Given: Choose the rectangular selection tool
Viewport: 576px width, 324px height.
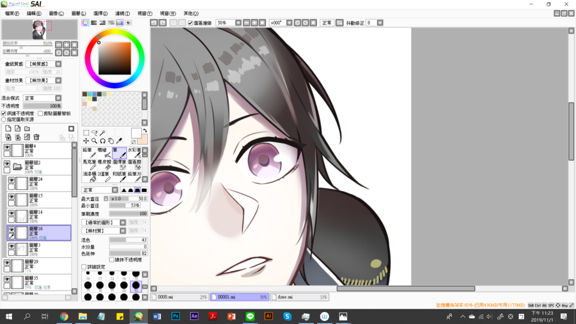Looking at the screenshot, I should (86, 133).
